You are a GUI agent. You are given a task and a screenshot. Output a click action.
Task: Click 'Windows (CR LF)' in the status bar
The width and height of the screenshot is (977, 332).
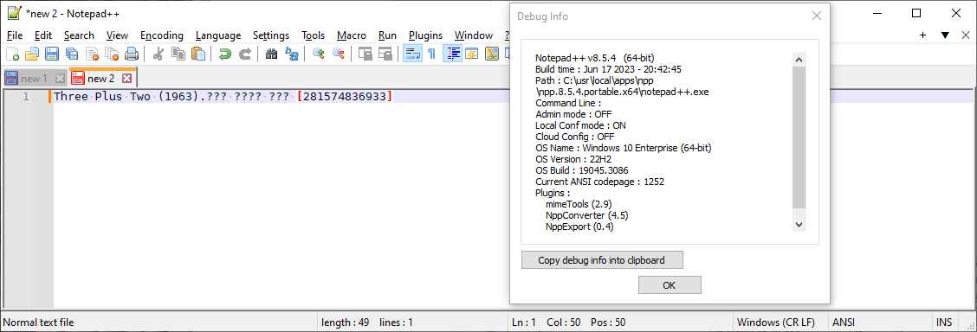[775, 322]
